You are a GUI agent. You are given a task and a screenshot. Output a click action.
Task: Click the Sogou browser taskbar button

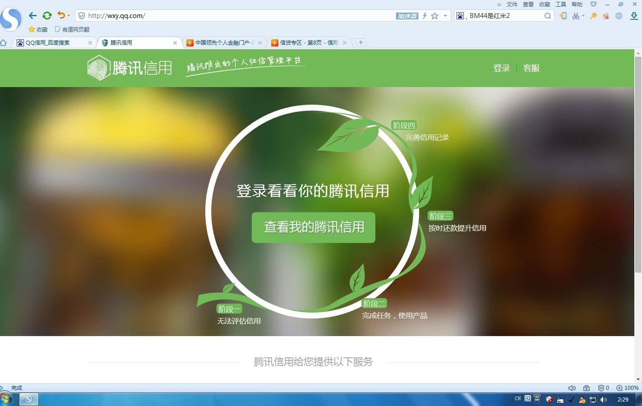click(29, 399)
